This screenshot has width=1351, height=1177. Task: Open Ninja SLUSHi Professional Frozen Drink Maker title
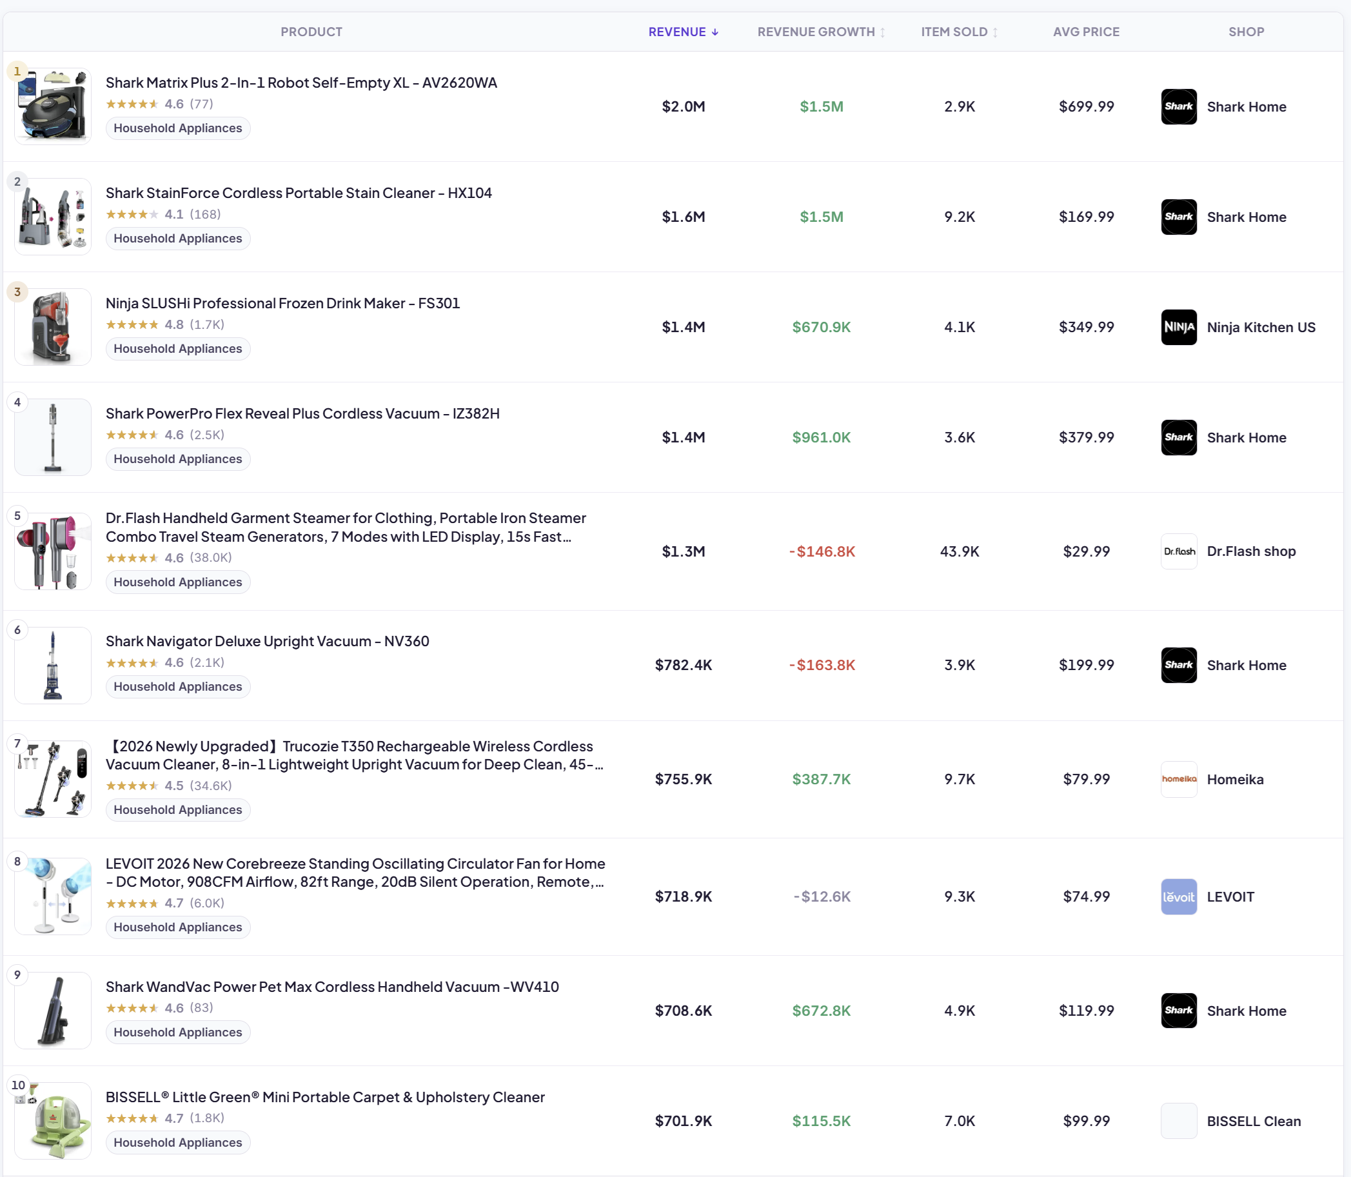[x=282, y=304]
